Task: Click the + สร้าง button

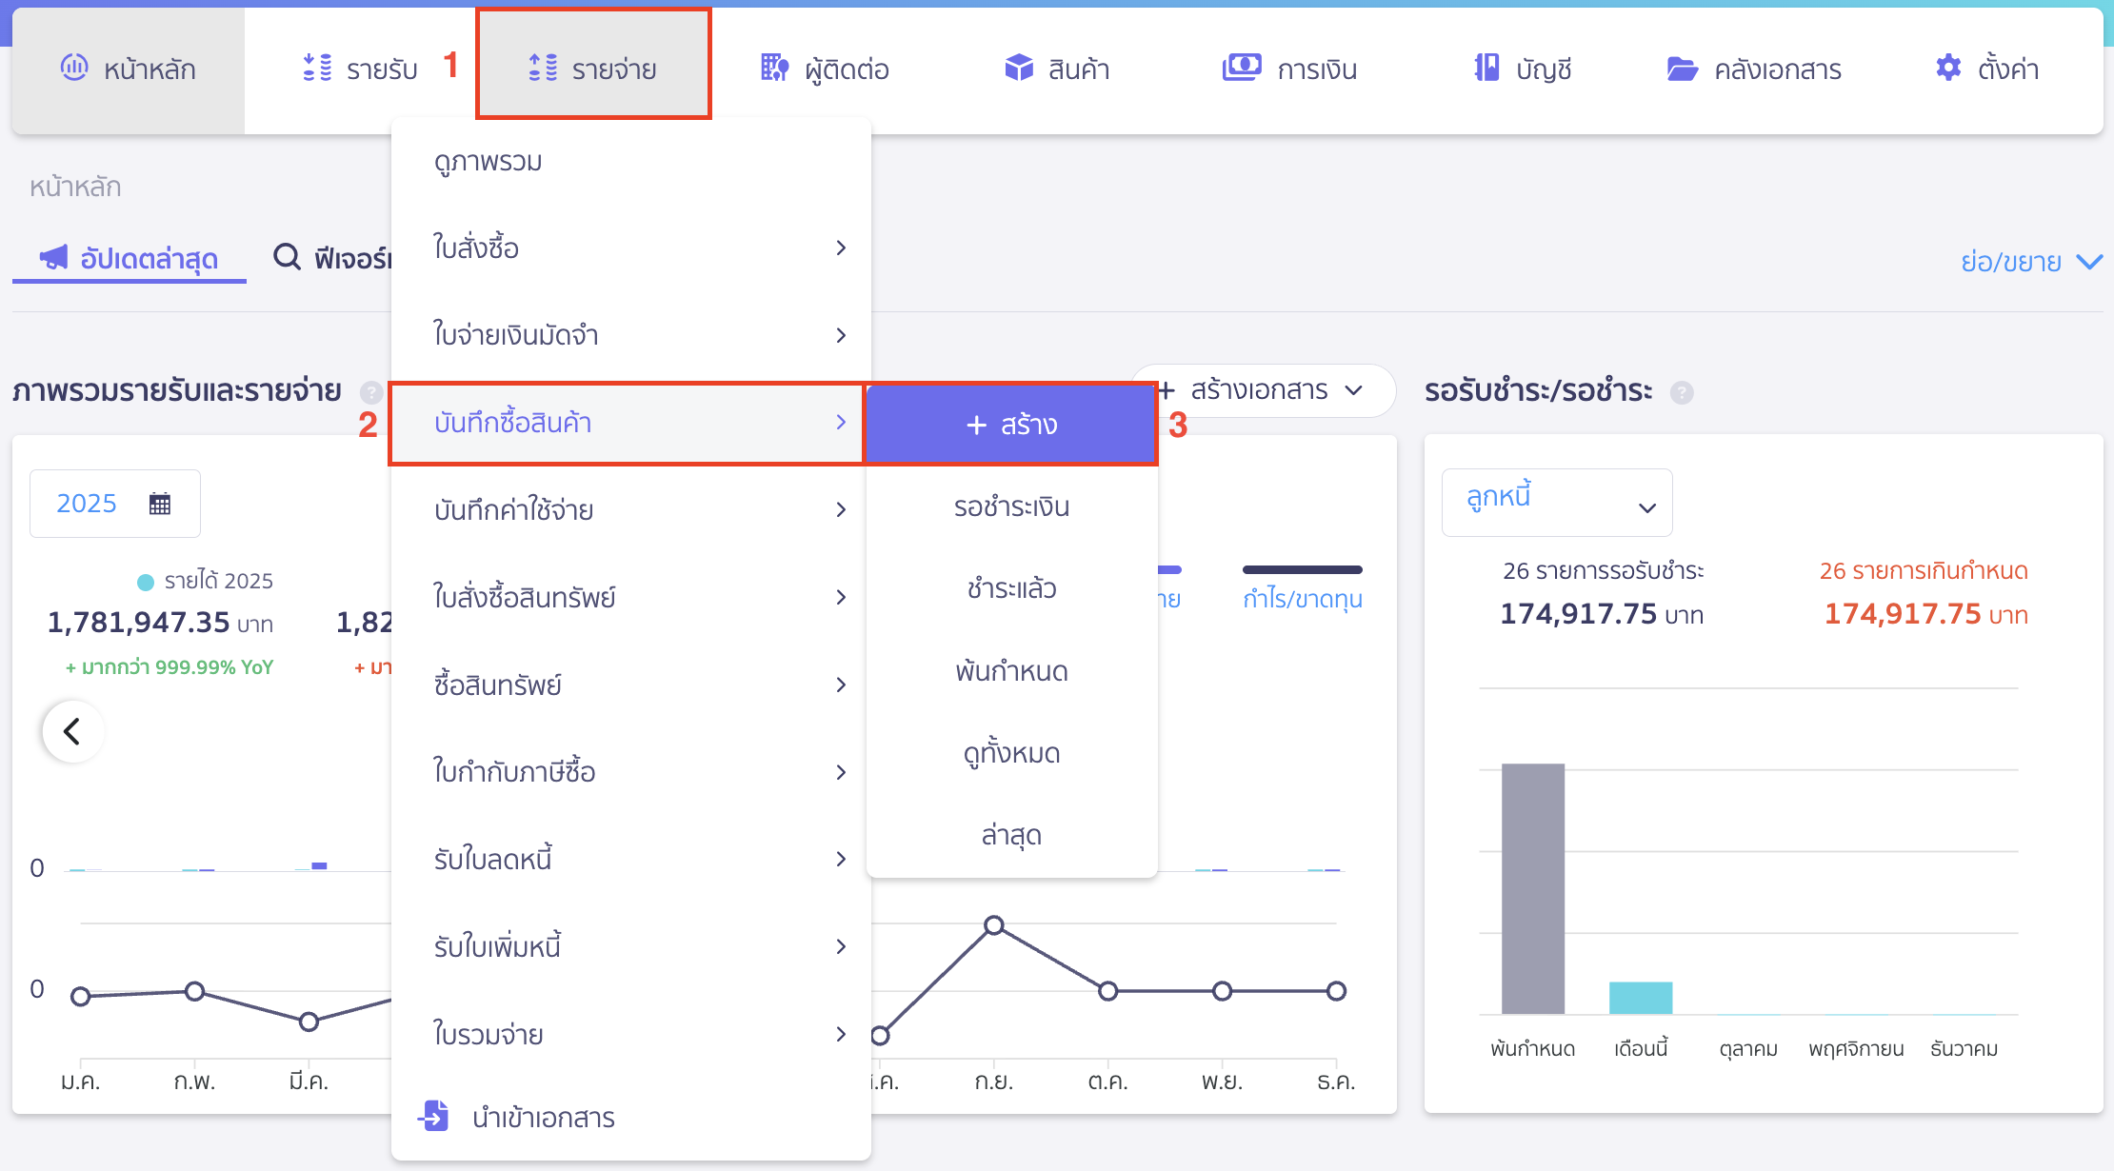Action: click(x=1011, y=425)
